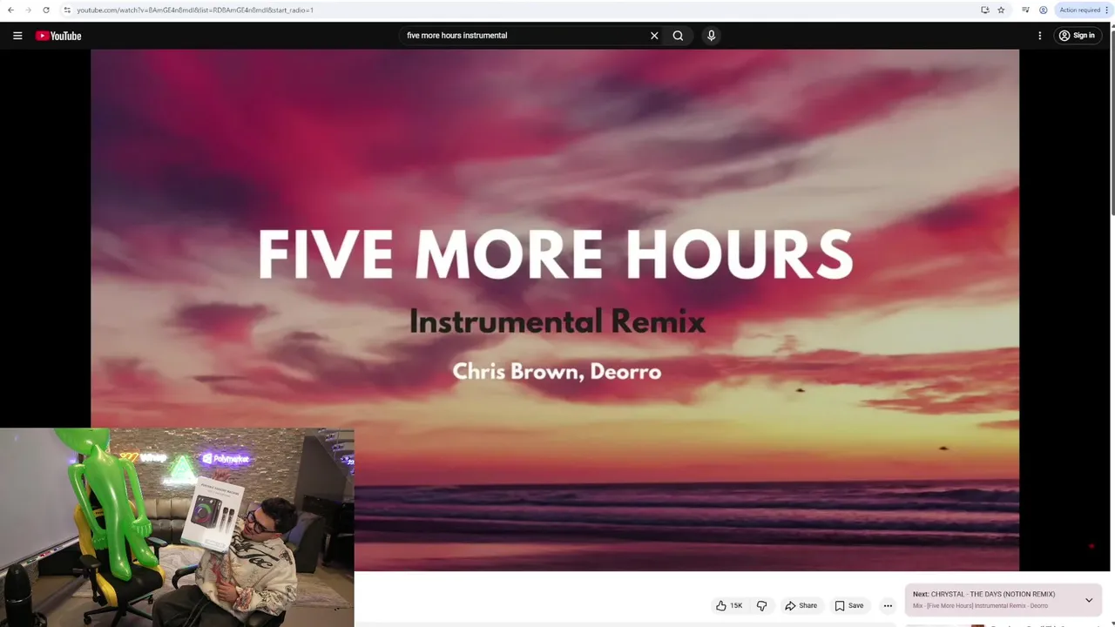Go back in the browser

coord(10,10)
